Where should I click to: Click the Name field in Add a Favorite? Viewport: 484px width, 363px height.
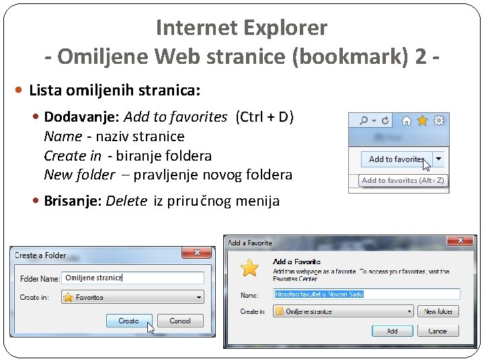click(x=366, y=294)
